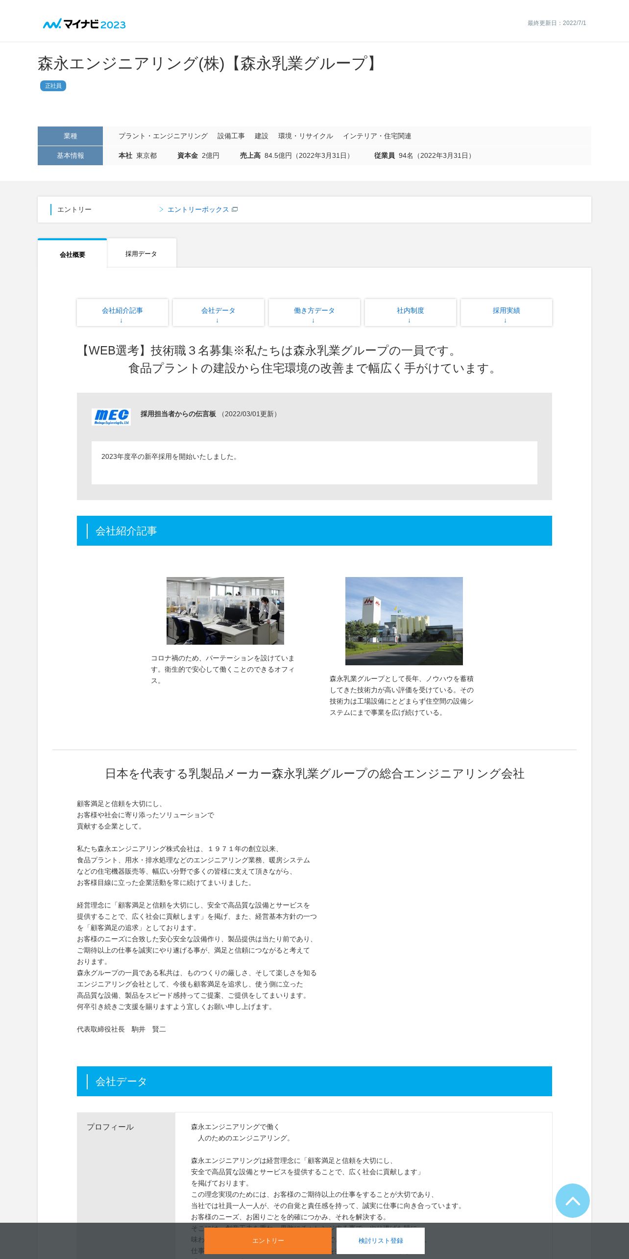Screen dimensions: 629x1259
Task: Click the マイナビ2023 logo
Action: tap(84, 24)
